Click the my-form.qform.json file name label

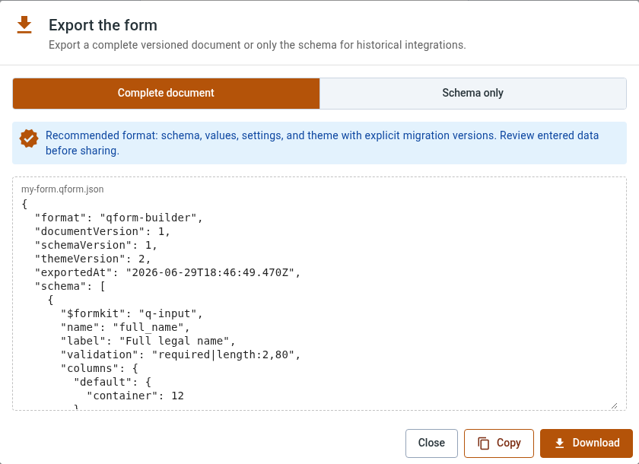[62, 189]
